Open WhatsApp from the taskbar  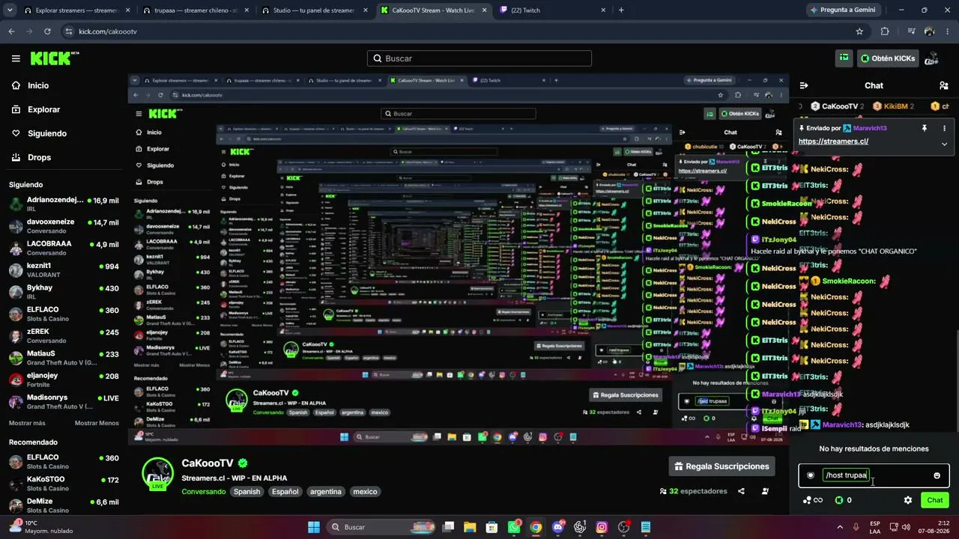tap(513, 527)
